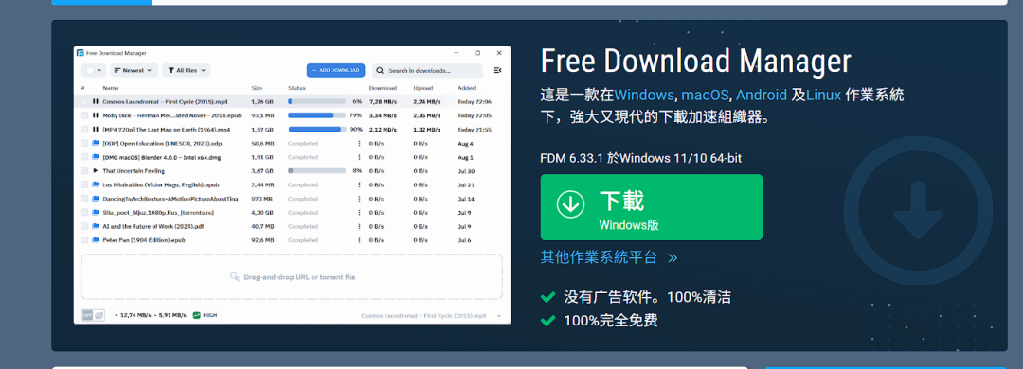Open the folder icon for AI and the Future of Work

(x=96, y=226)
